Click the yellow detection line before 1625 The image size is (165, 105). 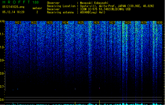[x=75, y=103]
